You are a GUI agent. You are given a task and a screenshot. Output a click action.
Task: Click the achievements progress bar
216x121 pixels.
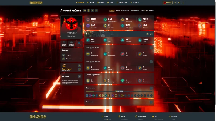(x=119, y=91)
